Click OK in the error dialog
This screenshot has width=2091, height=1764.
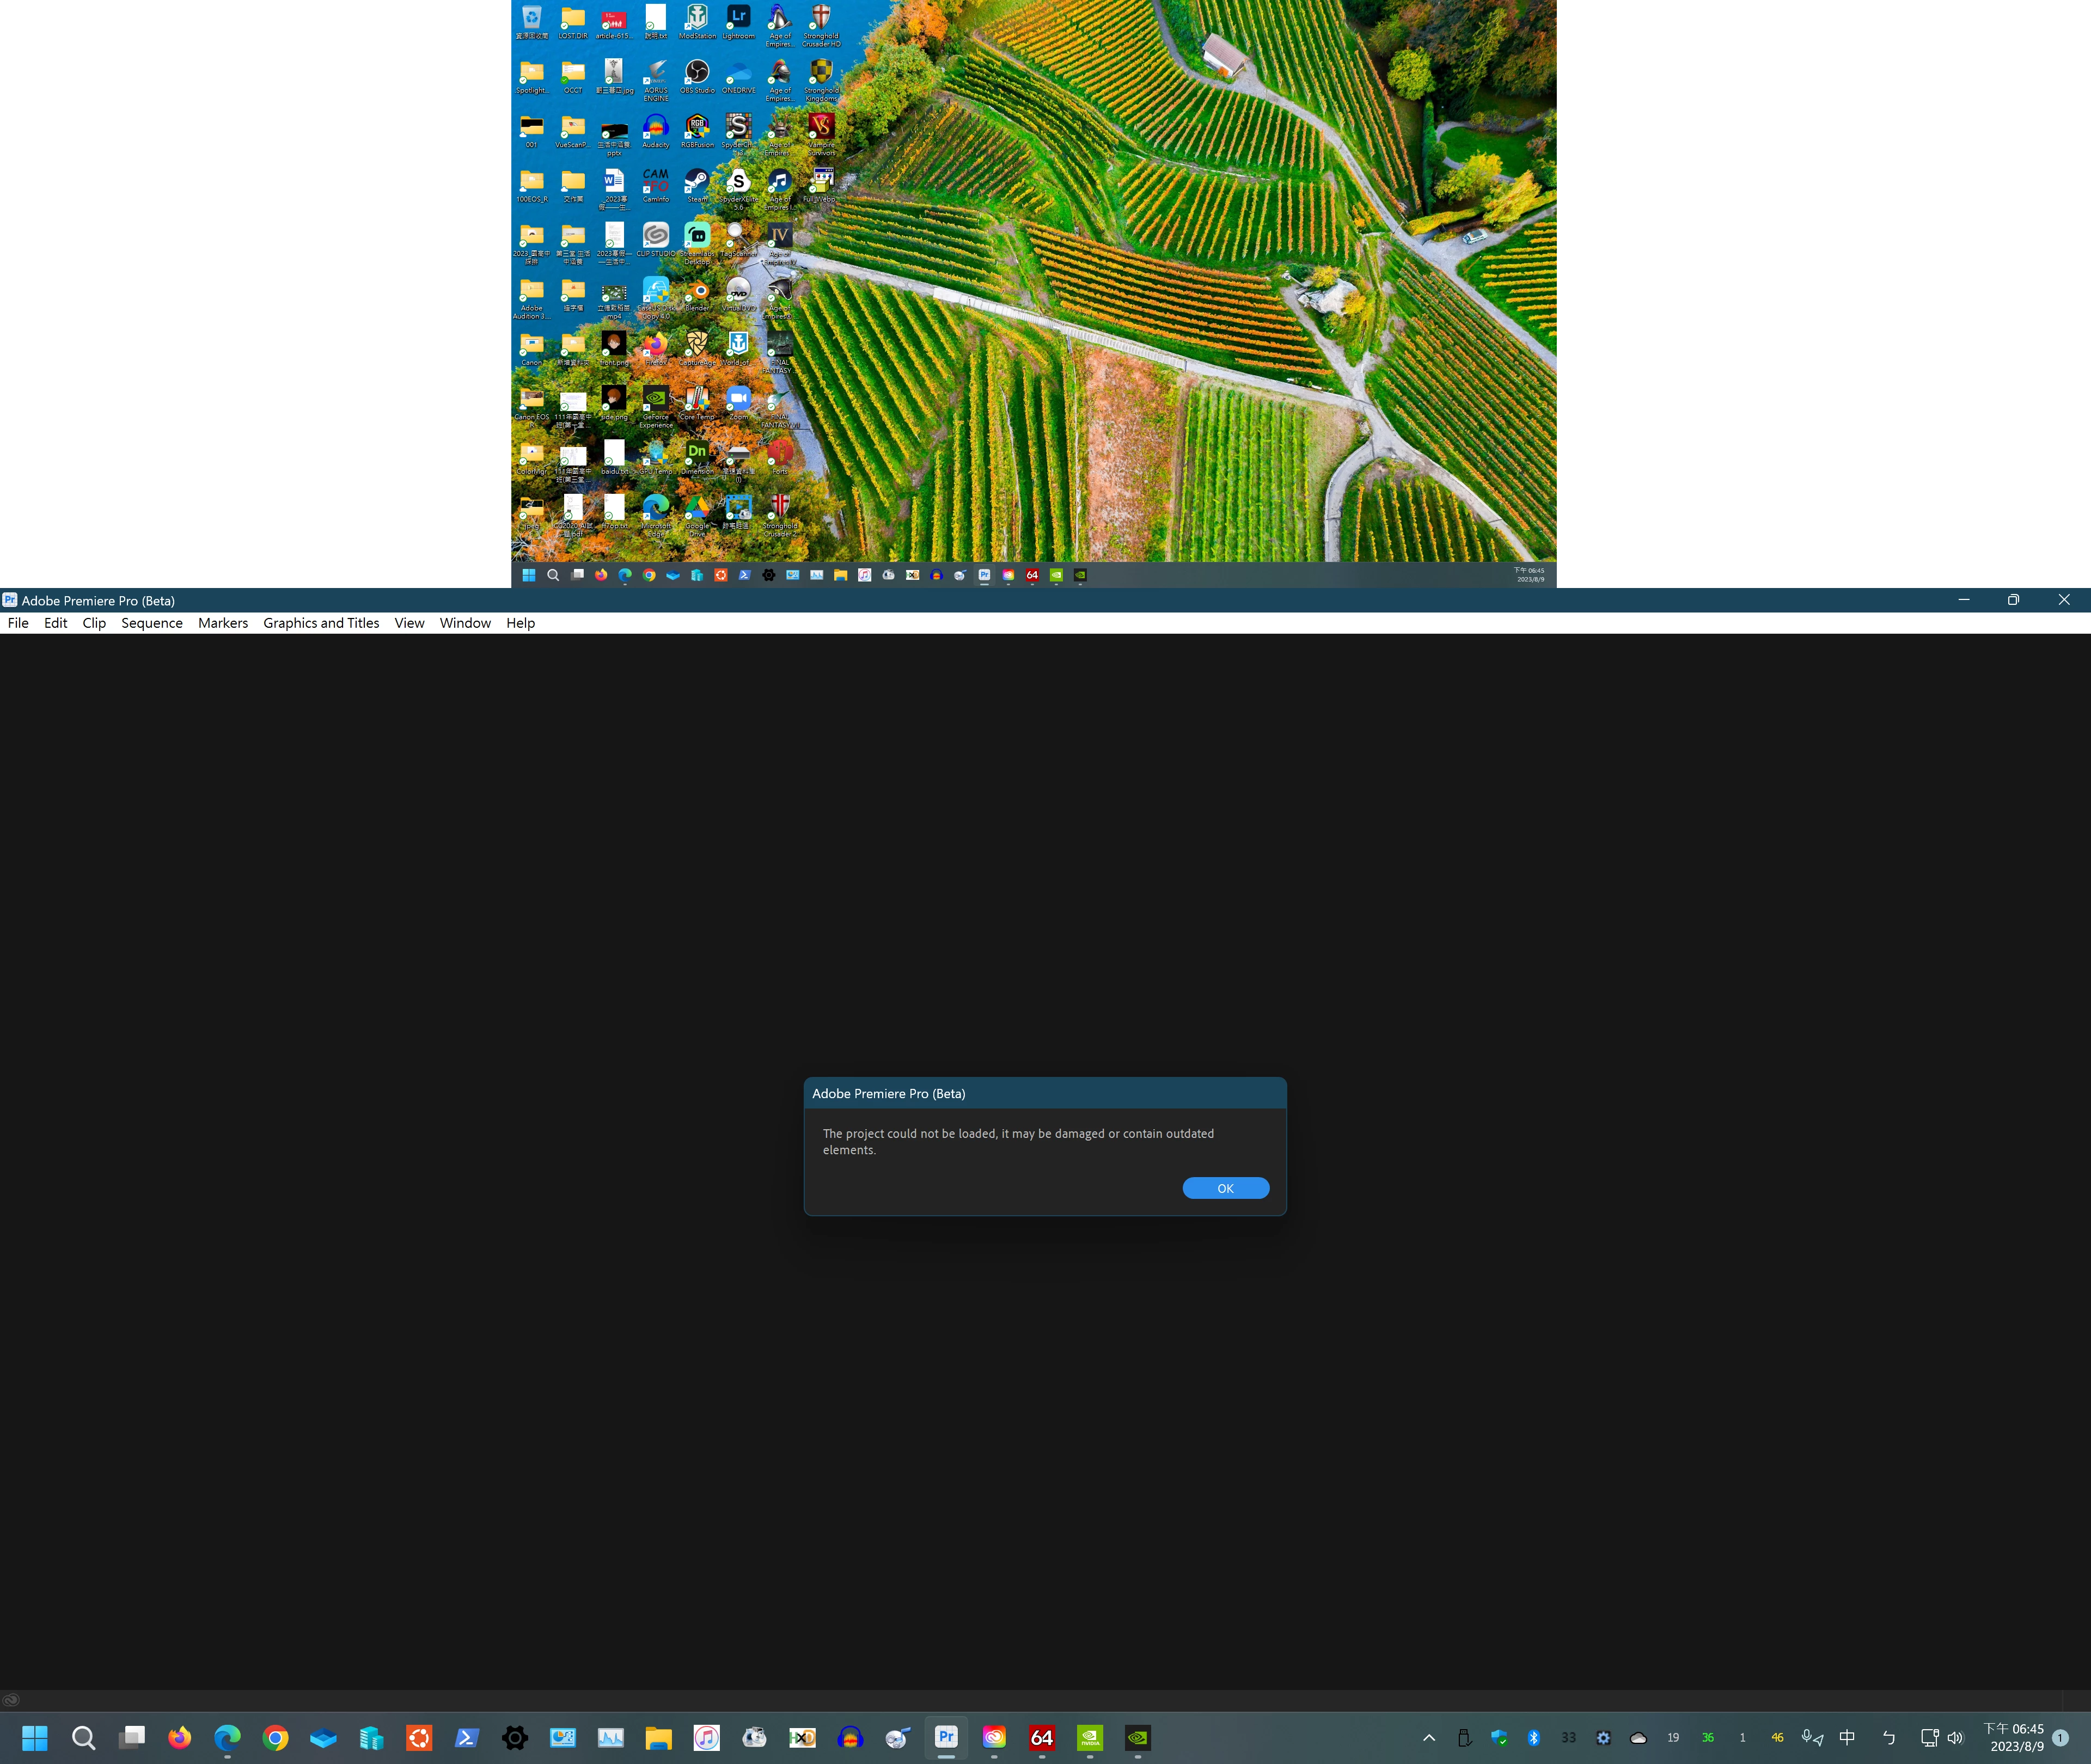pos(1225,1188)
